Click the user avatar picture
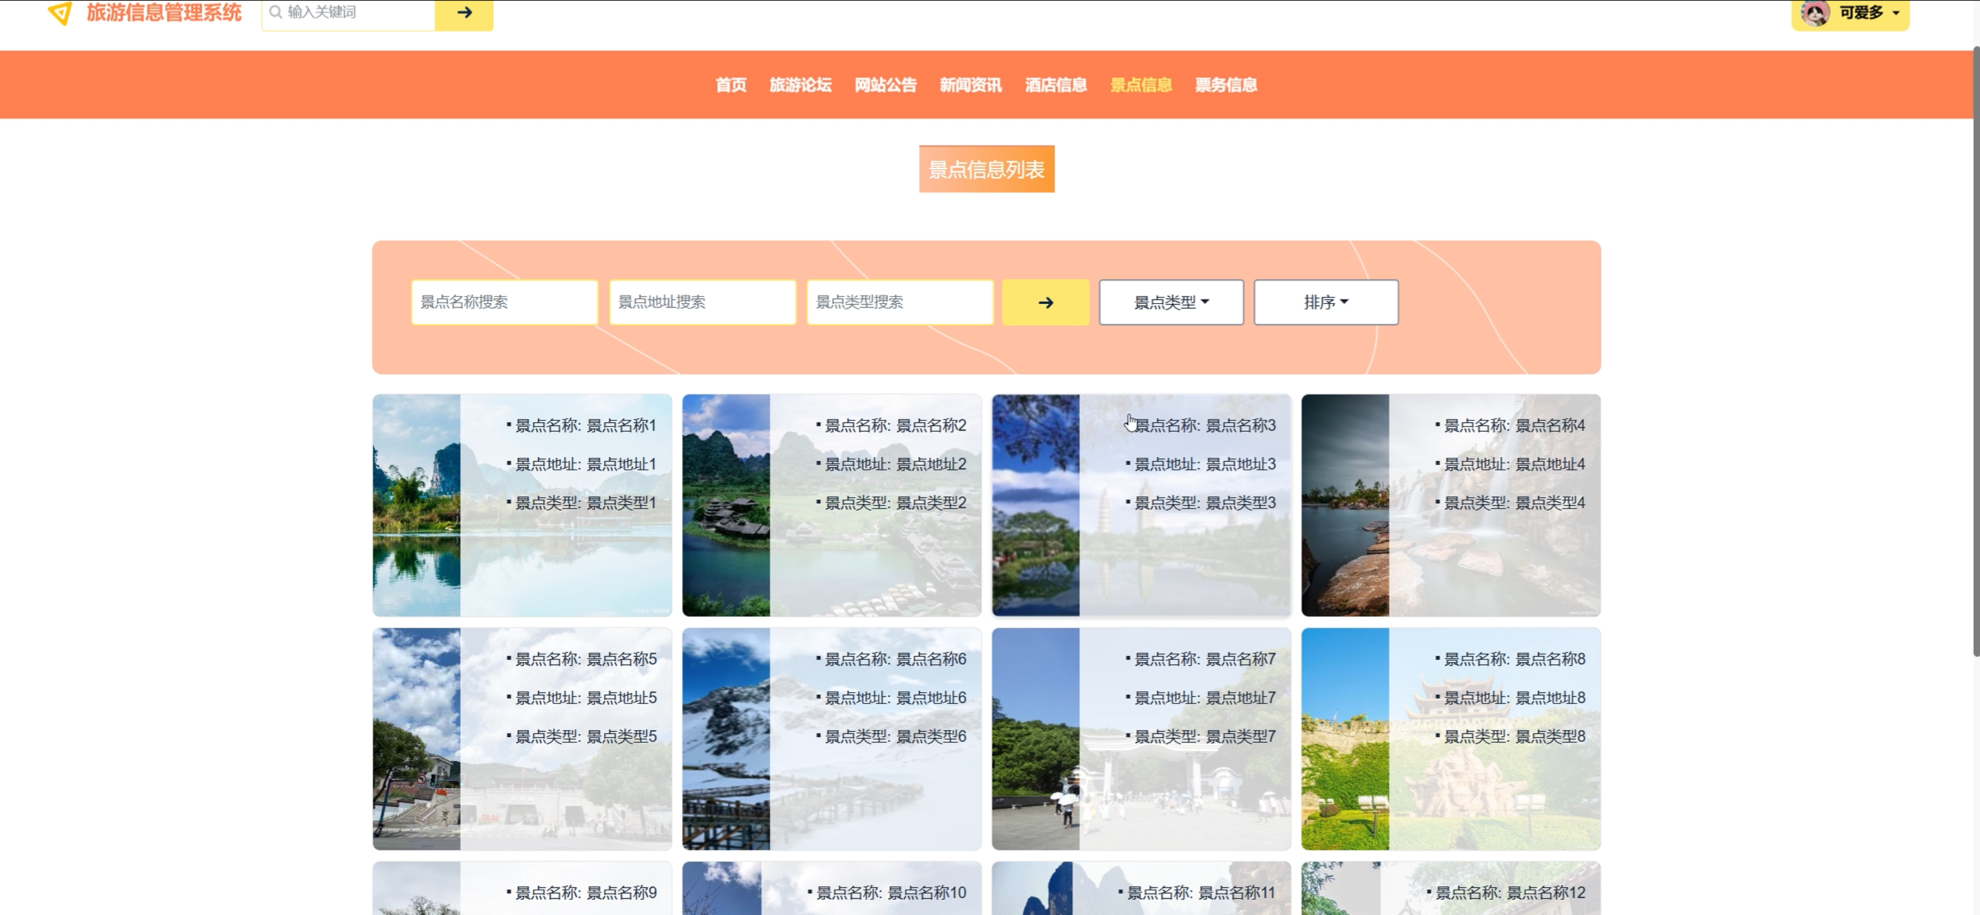 click(x=1815, y=13)
